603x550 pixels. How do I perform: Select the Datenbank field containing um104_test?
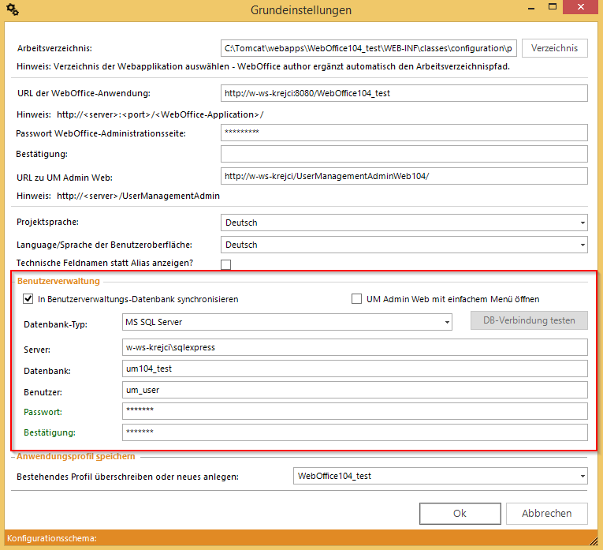(355, 369)
